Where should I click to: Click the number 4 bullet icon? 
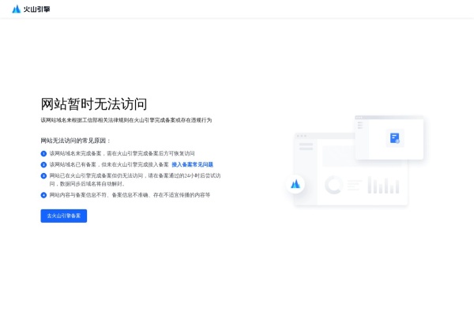click(43, 195)
